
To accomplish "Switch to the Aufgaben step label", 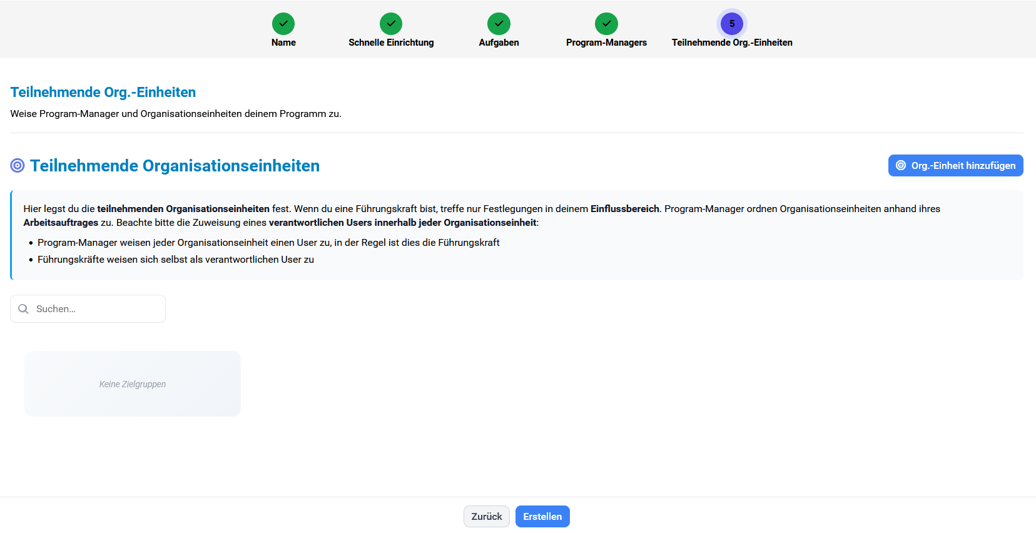I will click(499, 43).
